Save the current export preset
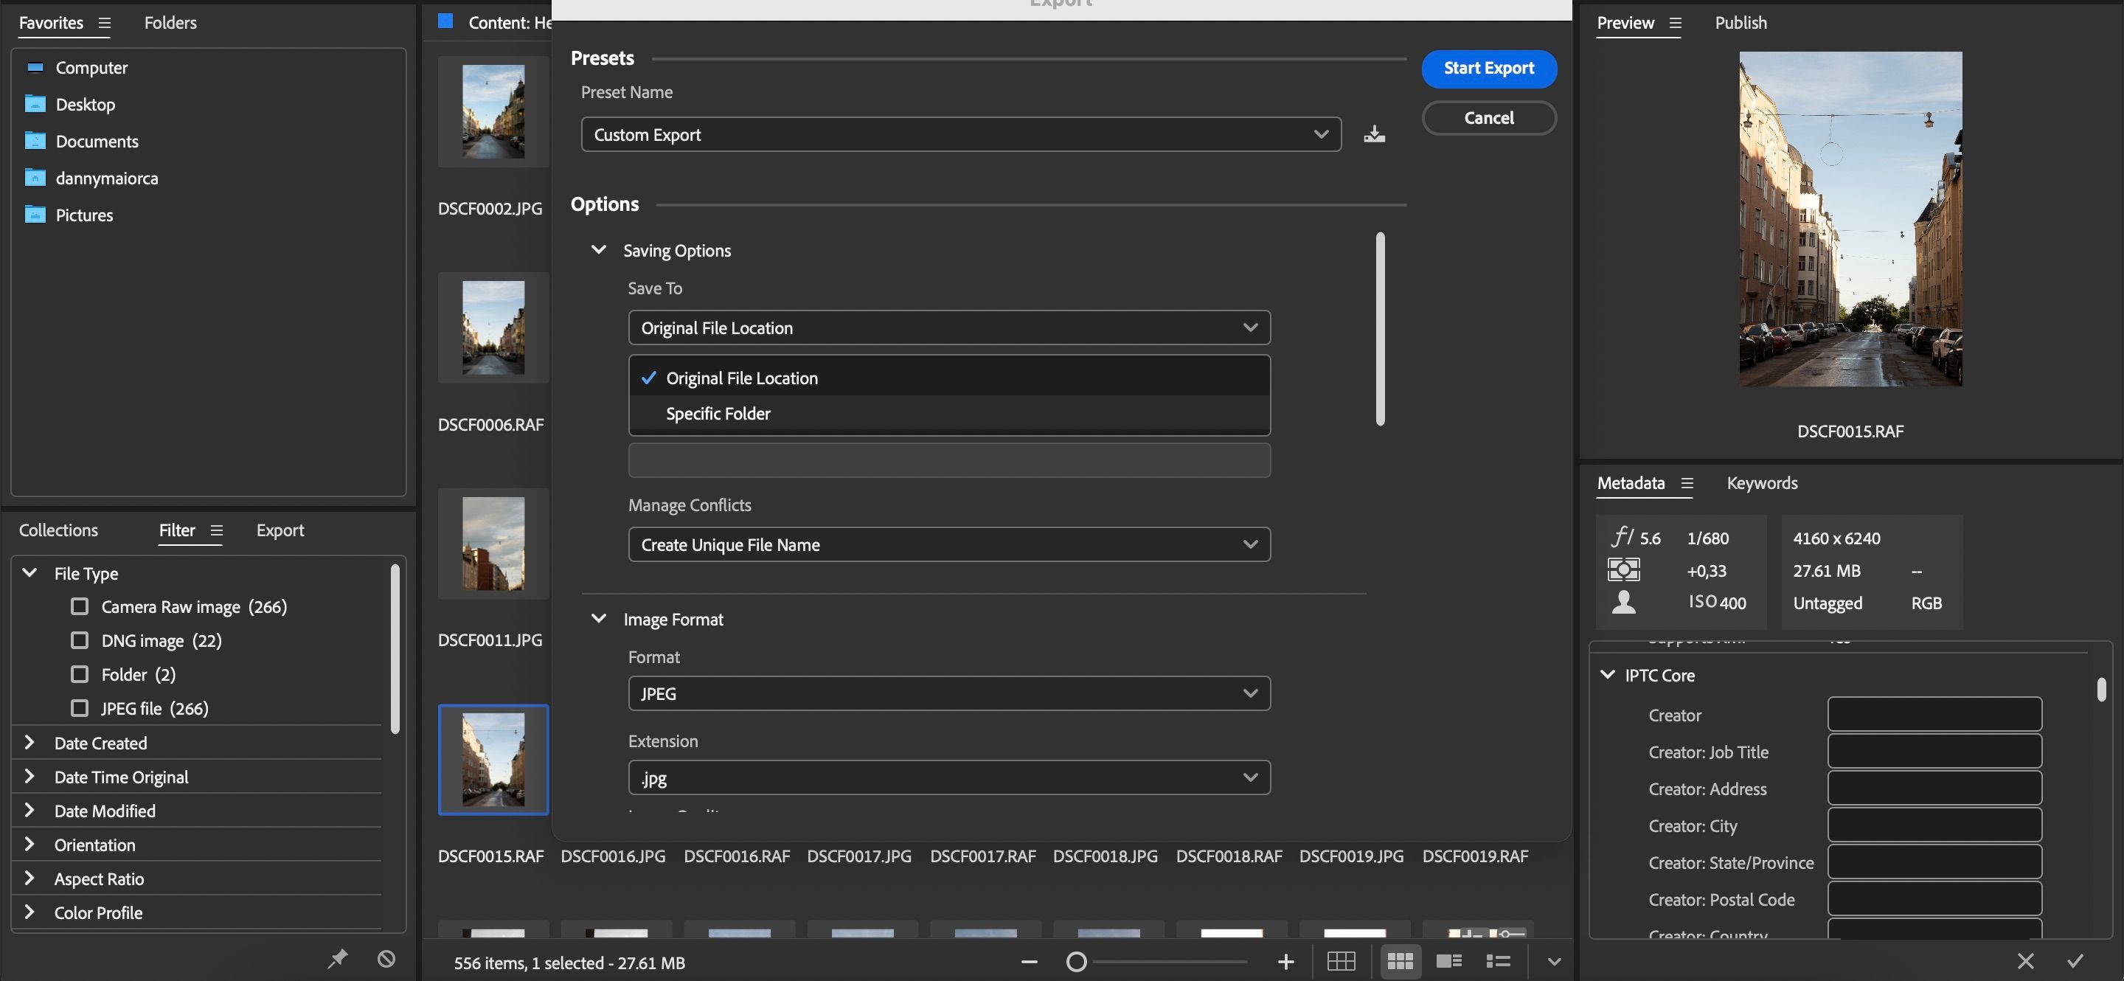 click(x=1374, y=134)
